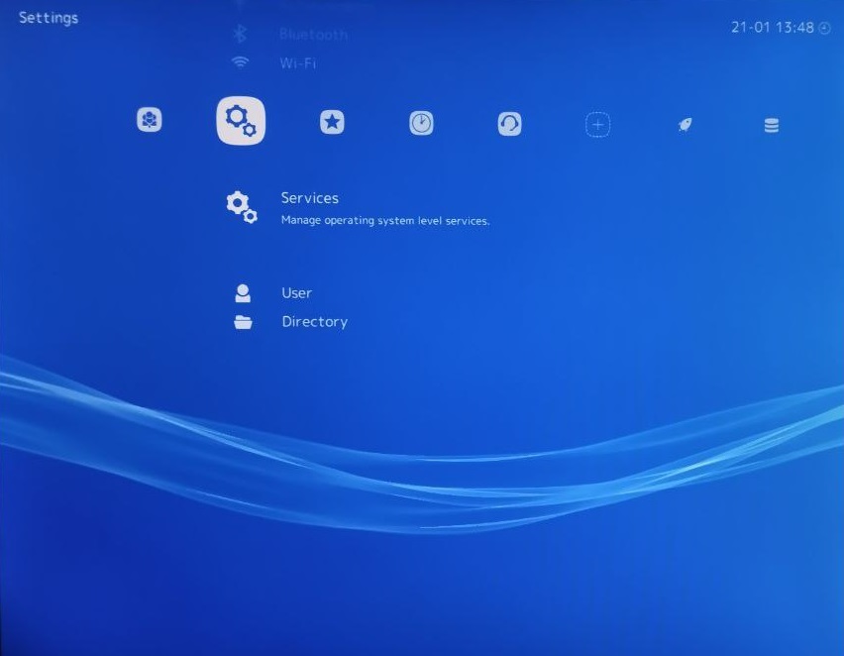The image size is (844, 656).
Task: Click the clock icon beside the time
Action: pos(824,28)
